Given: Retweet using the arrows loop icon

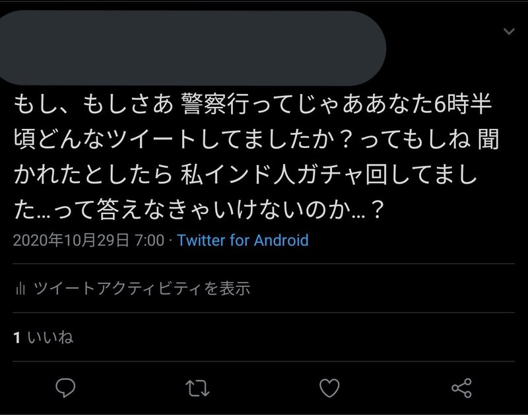Looking at the screenshot, I should pos(197,388).
